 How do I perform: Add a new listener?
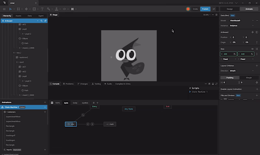tap(45, 112)
